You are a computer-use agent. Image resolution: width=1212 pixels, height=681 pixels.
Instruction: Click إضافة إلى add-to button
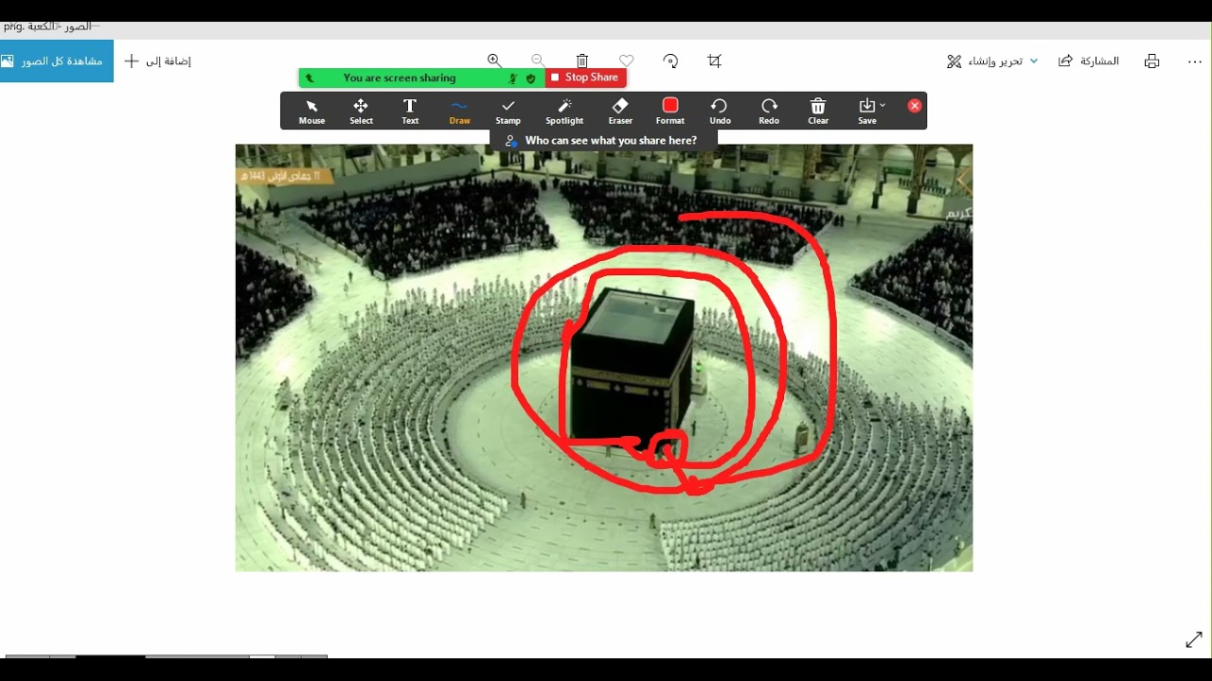[x=158, y=61]
